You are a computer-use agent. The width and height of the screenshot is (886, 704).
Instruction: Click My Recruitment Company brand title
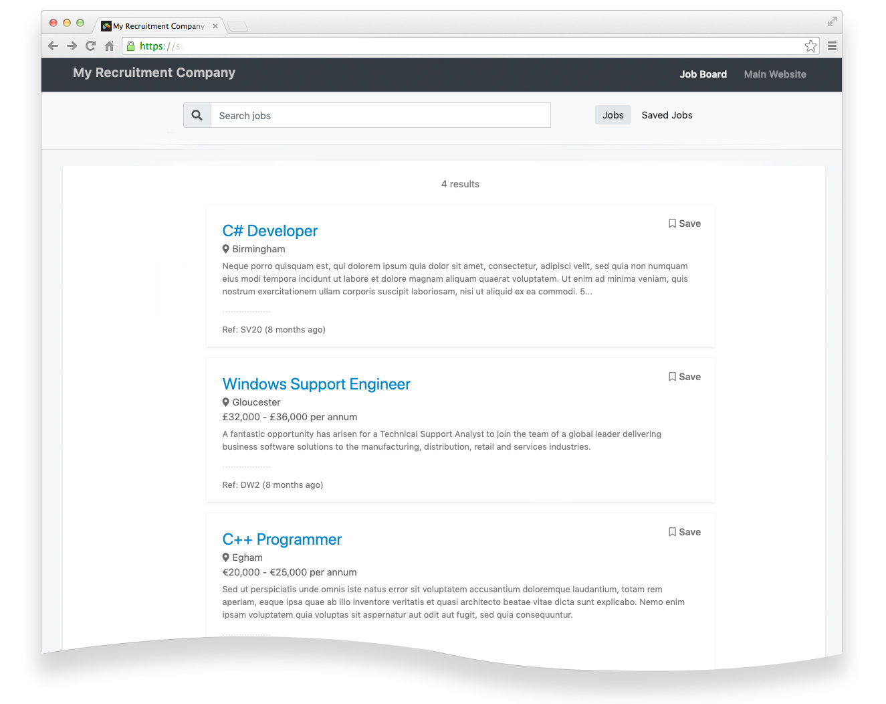tap(154, 72)
